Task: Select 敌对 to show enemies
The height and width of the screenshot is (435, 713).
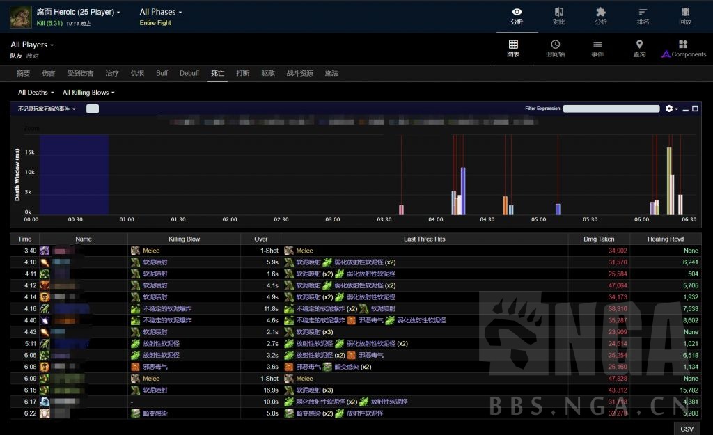Action: tap(33, 56)
